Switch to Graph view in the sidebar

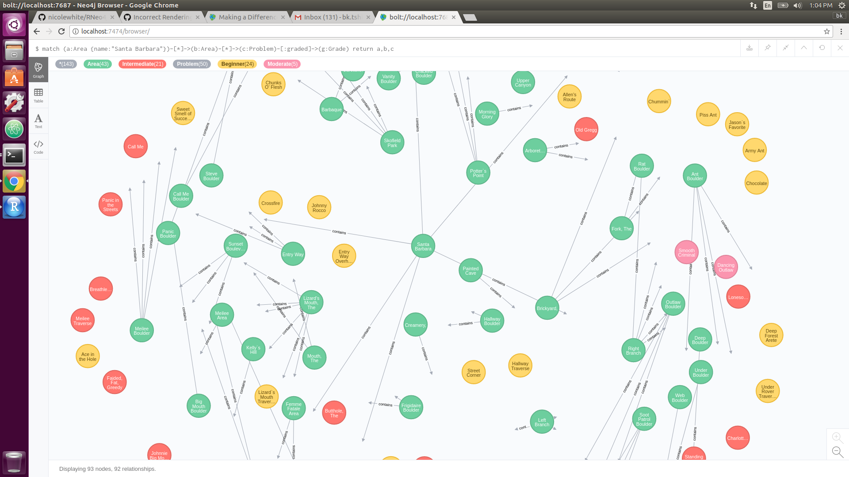38,69
